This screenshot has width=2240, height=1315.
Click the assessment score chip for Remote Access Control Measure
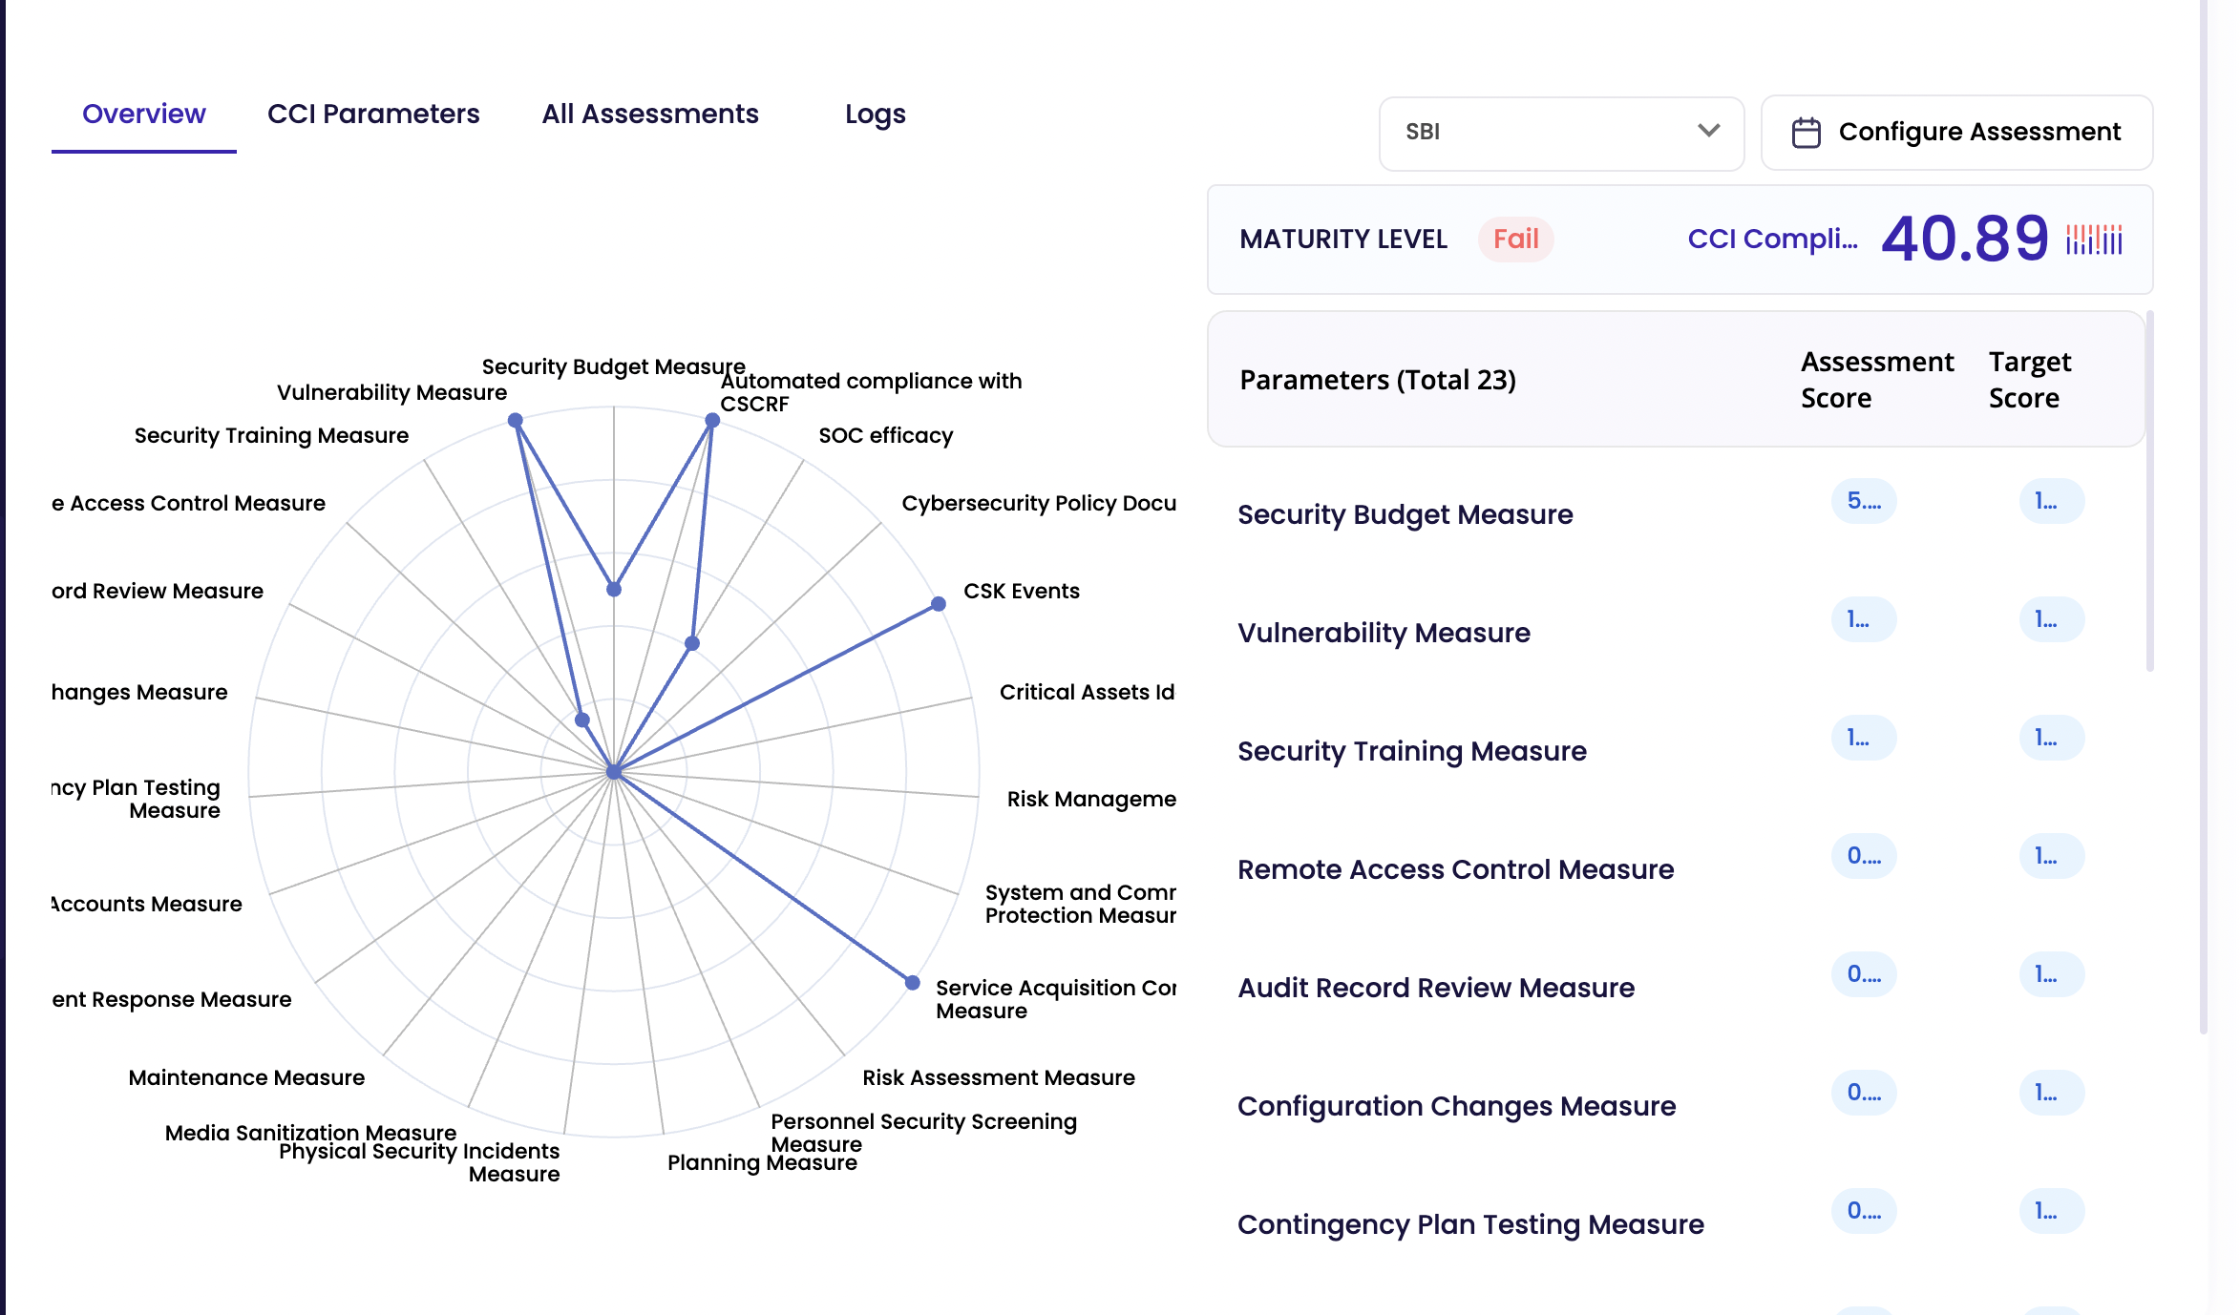[x=1863, y=856]
